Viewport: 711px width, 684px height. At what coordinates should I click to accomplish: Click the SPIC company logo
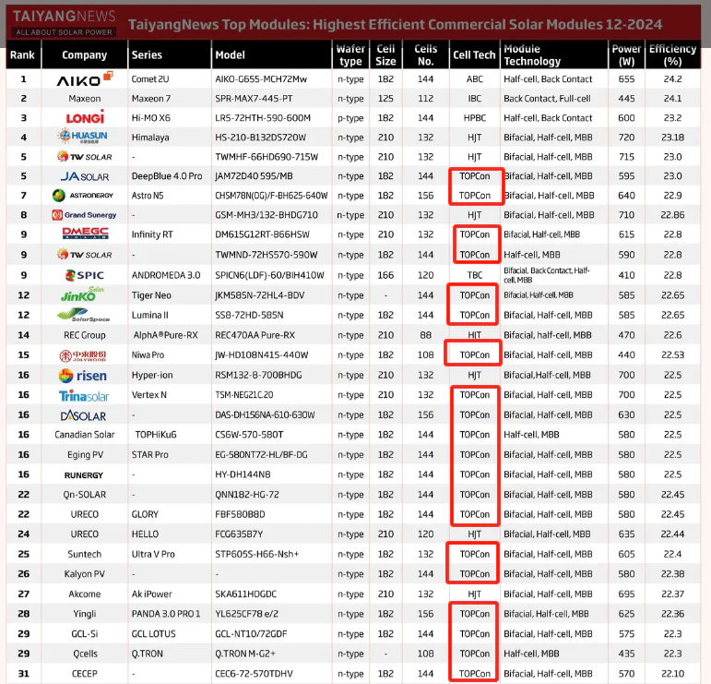[x=85, y=275]
